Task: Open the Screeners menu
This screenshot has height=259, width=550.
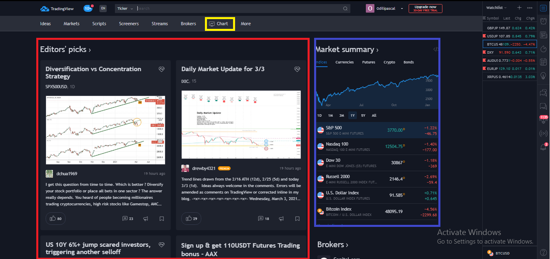Action: 129,24
